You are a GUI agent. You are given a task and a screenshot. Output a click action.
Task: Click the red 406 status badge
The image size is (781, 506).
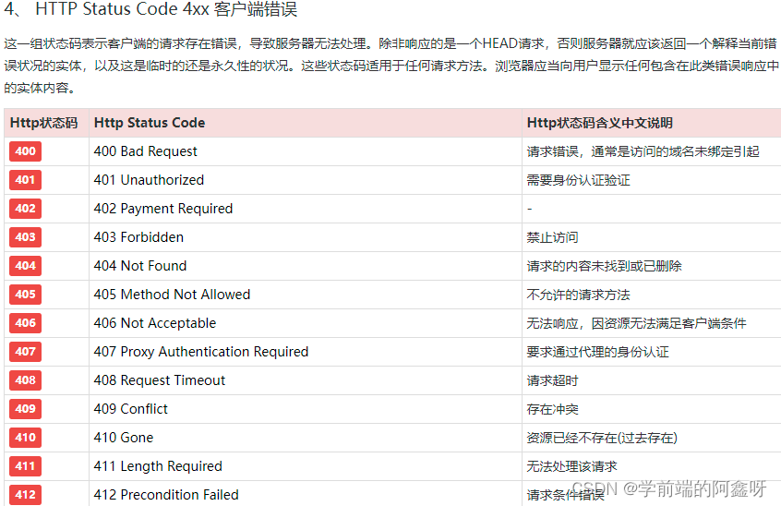coord(26,323)
